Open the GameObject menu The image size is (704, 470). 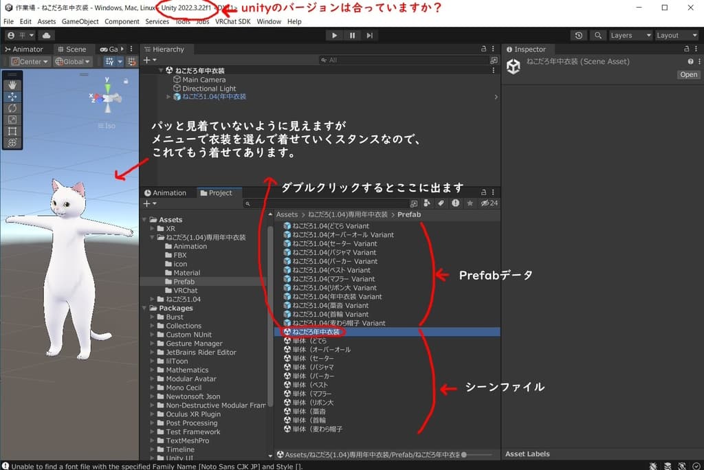(80, 21)
